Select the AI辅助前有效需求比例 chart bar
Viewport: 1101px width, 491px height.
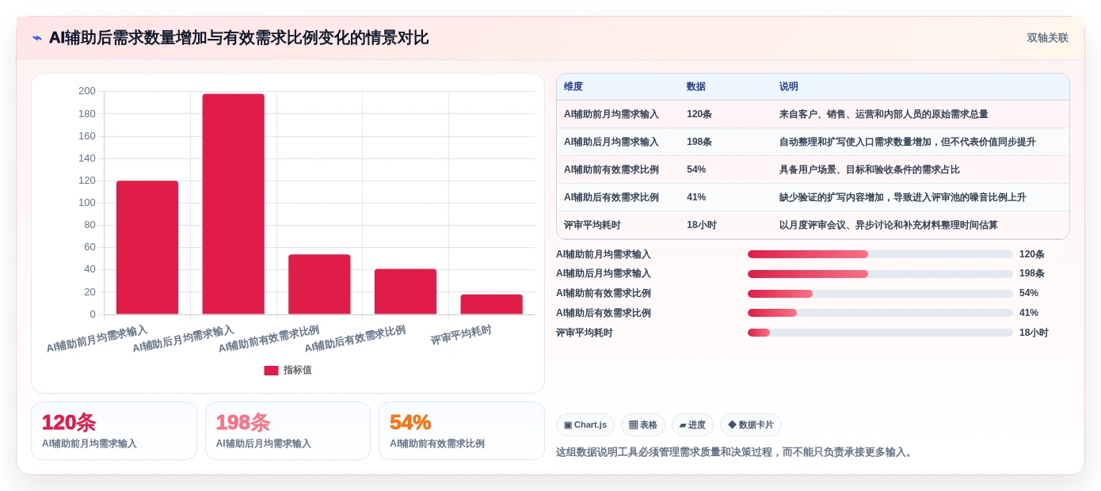(x=319, y=284)
